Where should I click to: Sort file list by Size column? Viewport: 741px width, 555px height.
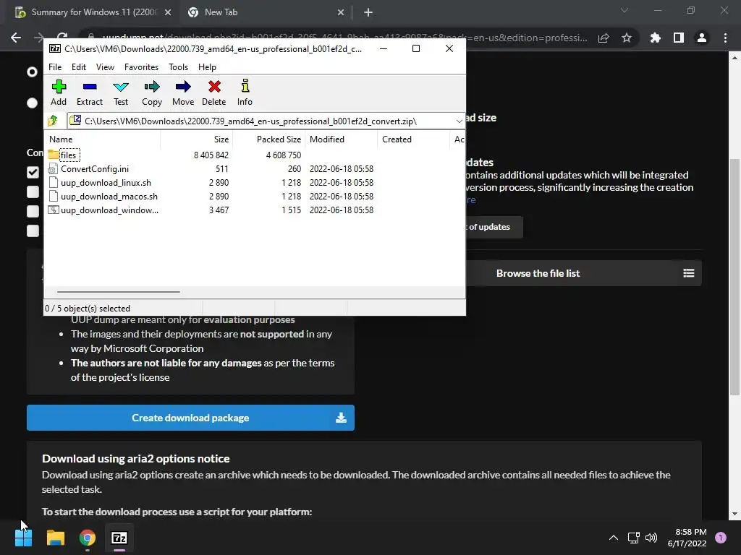[197, 139]
